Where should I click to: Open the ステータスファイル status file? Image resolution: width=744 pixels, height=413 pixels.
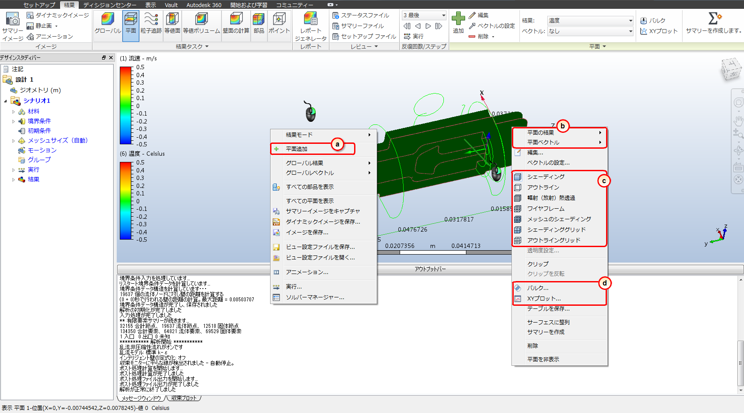[361, 15]
